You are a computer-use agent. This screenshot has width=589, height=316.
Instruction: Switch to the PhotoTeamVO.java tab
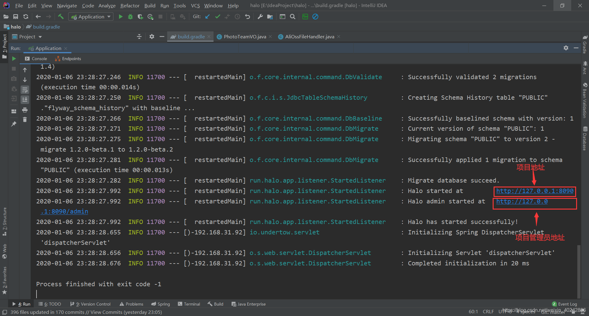pos(245,37)
